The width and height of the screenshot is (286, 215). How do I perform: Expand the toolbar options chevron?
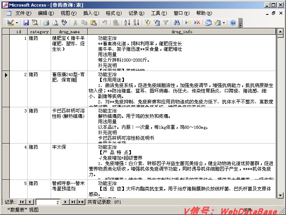[240, 23]
